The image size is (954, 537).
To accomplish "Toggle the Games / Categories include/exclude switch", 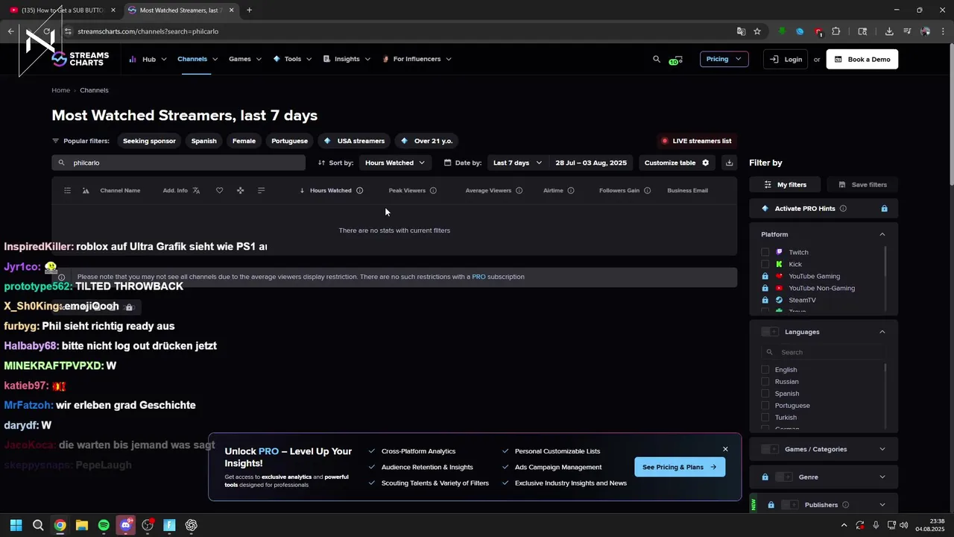I will [770, 449].
